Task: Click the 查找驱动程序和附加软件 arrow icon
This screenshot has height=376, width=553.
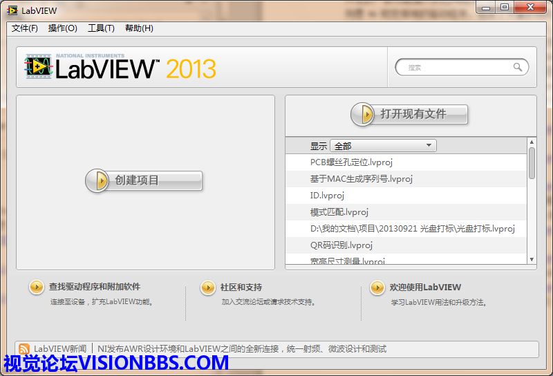Action: [x=36, y=287]
